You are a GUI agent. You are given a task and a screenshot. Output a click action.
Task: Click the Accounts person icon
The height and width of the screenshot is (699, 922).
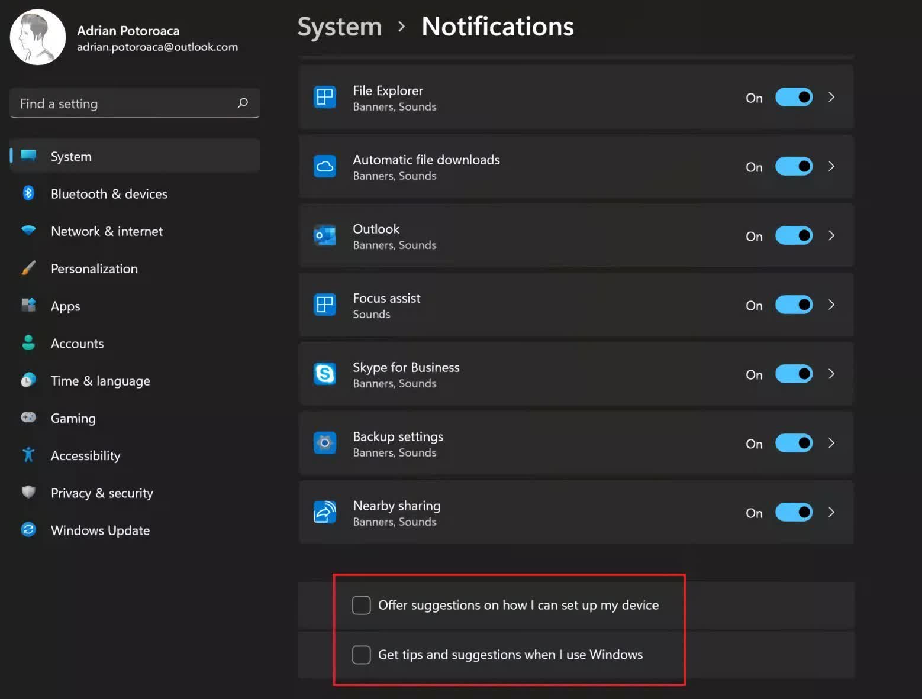click(28, 342)
